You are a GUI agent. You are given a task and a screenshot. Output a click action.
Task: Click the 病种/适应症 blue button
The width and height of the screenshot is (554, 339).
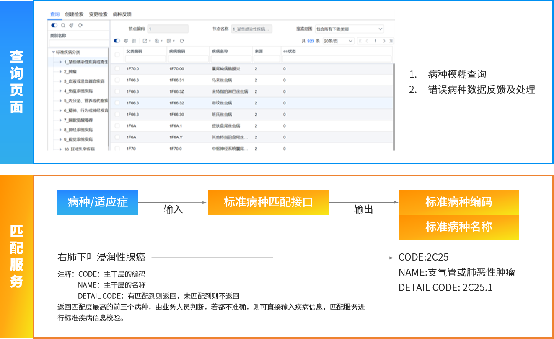98,202
